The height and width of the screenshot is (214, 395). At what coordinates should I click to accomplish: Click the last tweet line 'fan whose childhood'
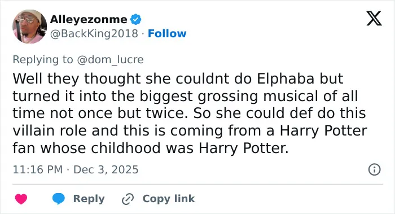coord(151,148)
